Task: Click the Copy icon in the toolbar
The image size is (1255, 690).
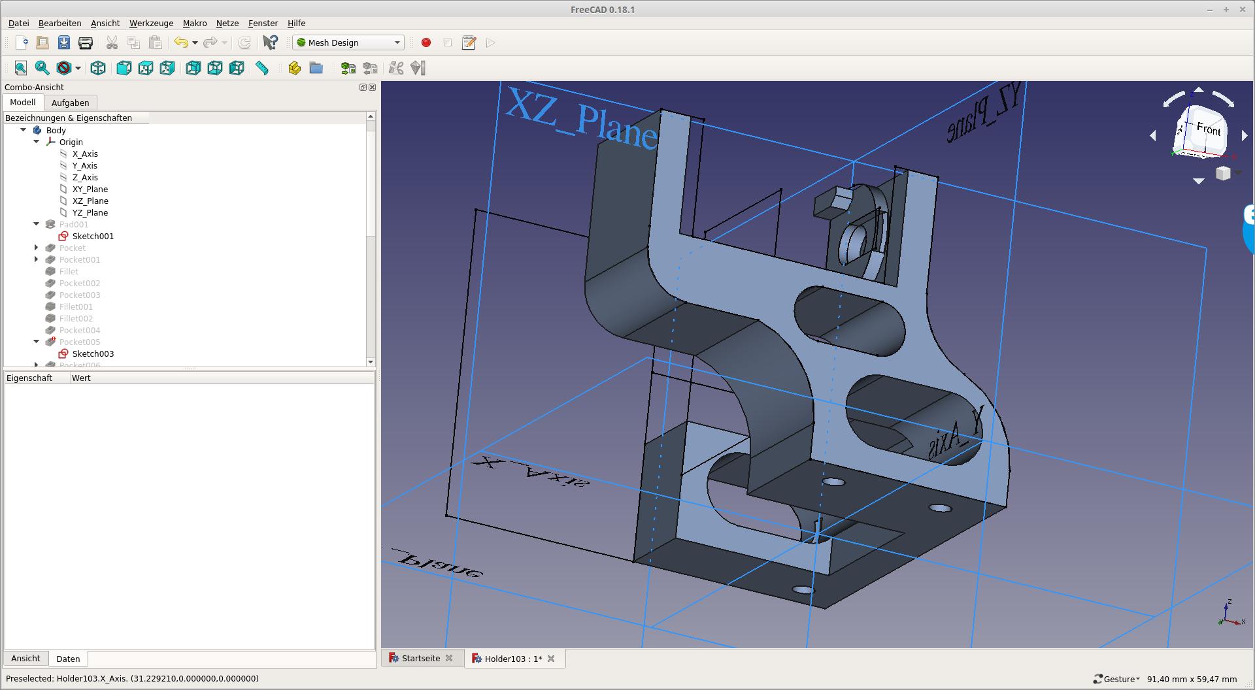Action: point(133,42)
